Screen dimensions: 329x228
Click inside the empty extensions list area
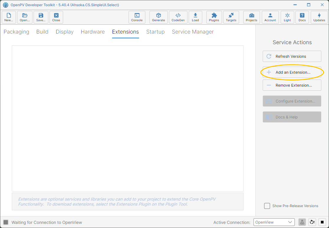128,118
